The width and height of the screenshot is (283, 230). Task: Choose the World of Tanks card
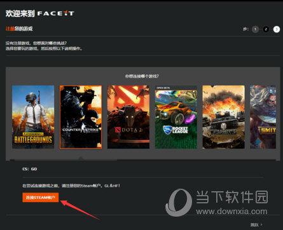tap(223, 117)
